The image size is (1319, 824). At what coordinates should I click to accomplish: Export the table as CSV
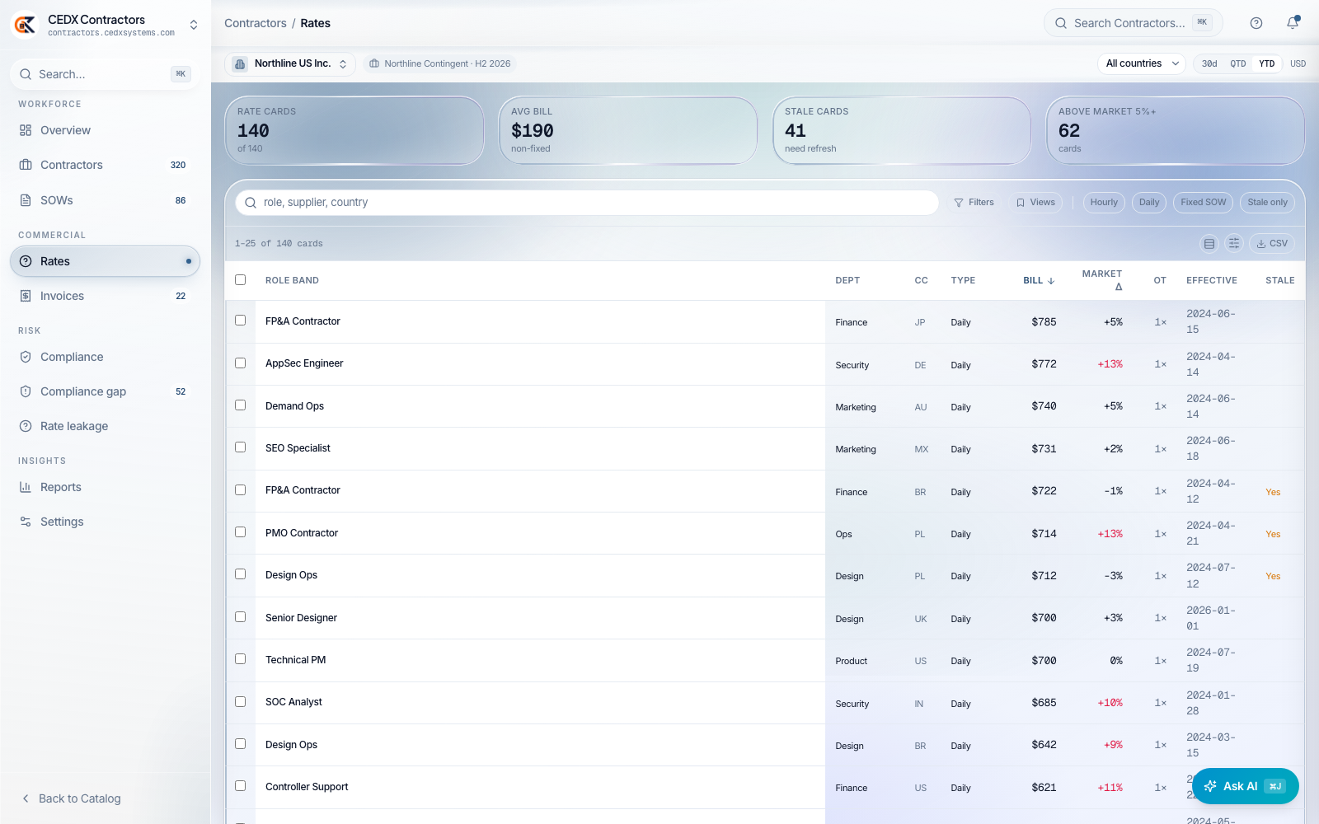point(1272,243)
